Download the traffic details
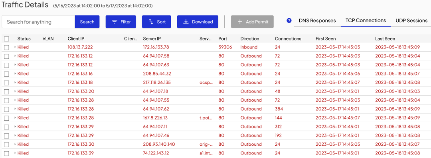The width and height of the screenshot is (431, 158). pyautogui.click(x=198, y=22)
